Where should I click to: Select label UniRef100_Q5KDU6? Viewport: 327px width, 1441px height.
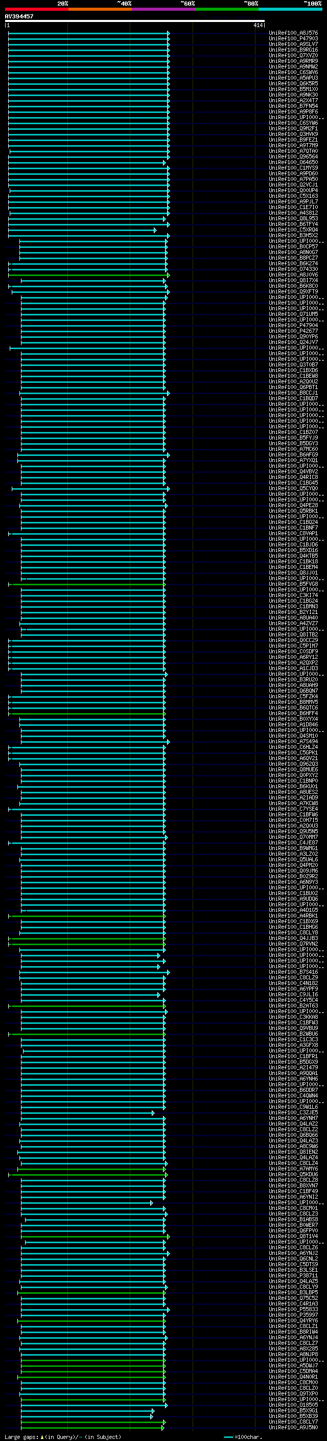pyautogui.click(x=293, y=1175)
